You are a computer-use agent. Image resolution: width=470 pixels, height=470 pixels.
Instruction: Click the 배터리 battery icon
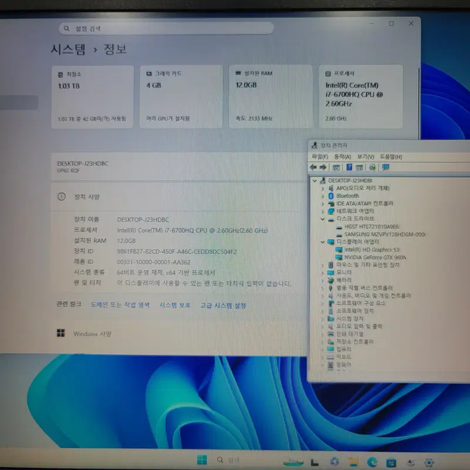pyautogui.click(x=331, y=280)
